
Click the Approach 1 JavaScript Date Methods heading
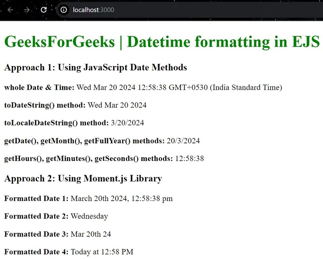click(96, 68)
